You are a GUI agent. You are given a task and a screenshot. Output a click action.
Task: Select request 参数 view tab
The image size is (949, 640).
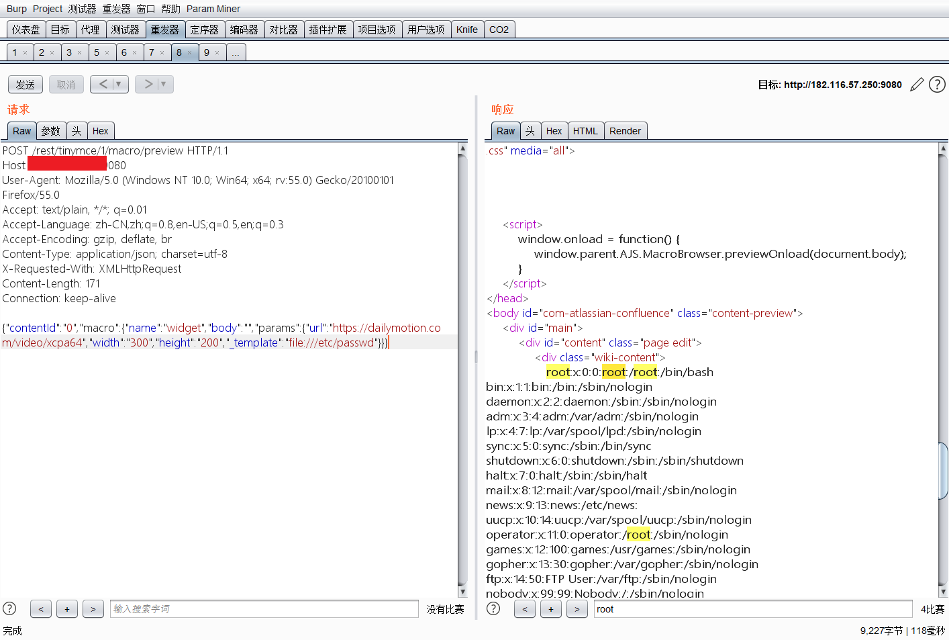51,131
